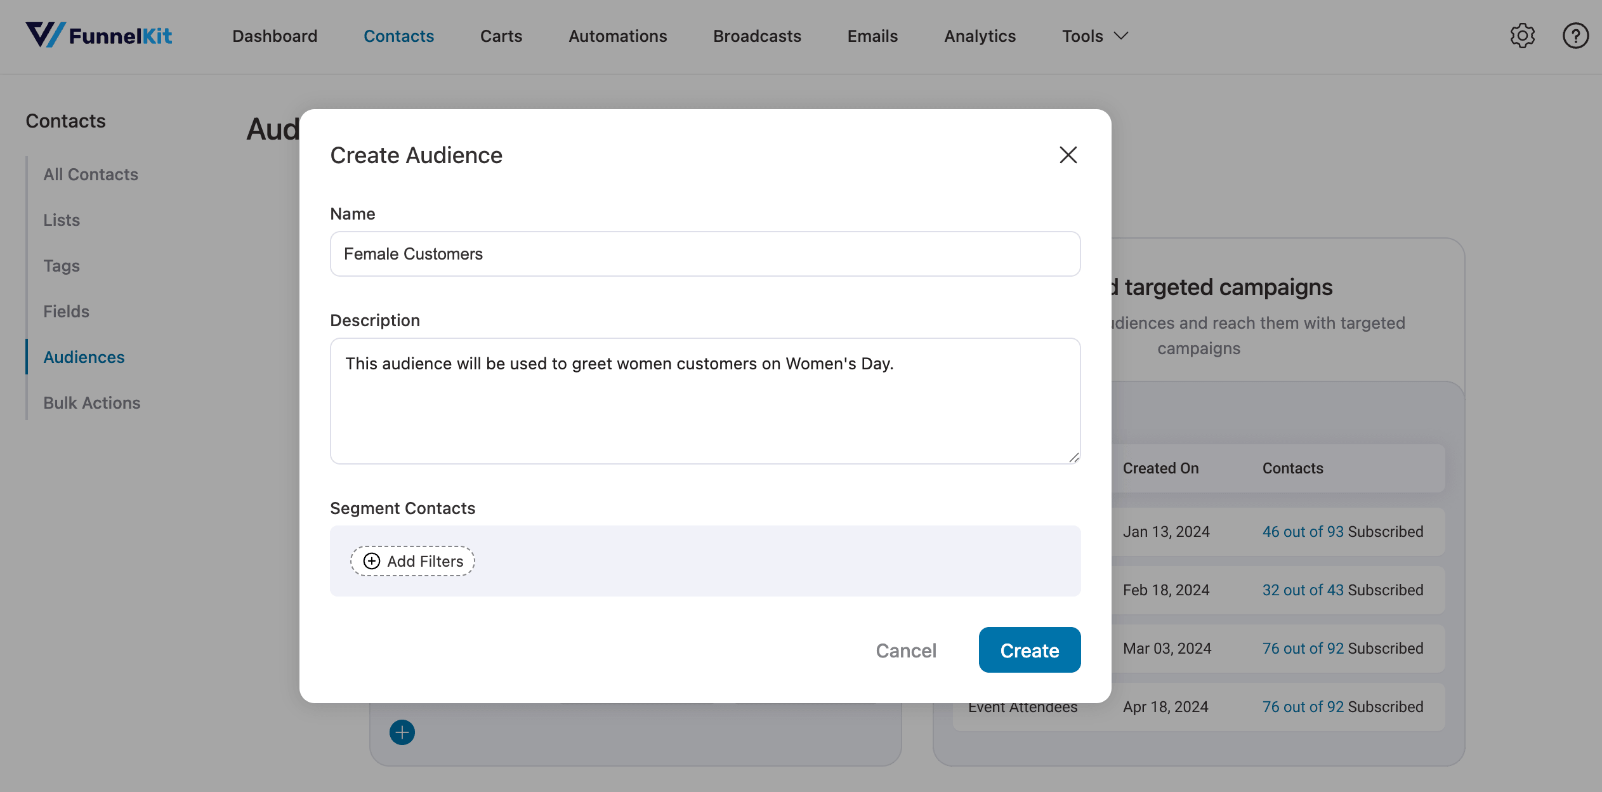Switch to Broadcasts

point(757,36)
